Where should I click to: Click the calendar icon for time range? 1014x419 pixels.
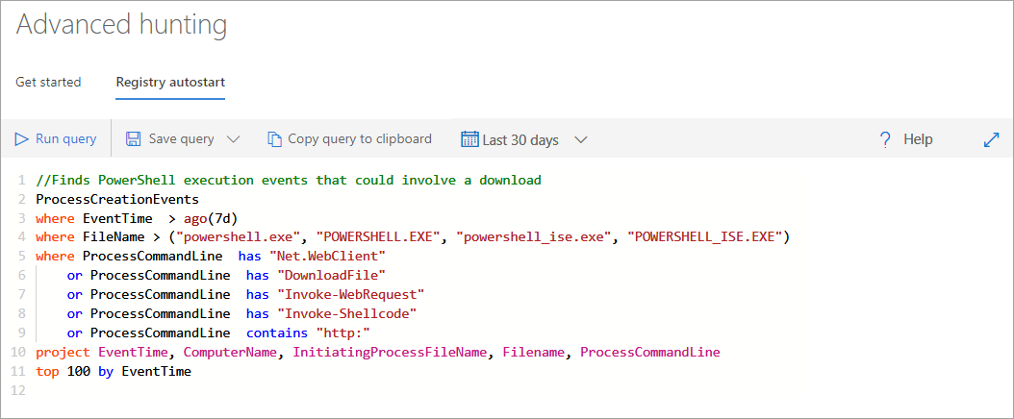469,138
